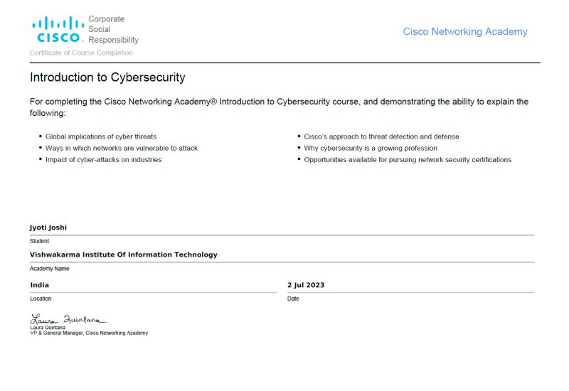Click the Cisco logo
This screenshot has height=391, width=569.
click(58, 29)
